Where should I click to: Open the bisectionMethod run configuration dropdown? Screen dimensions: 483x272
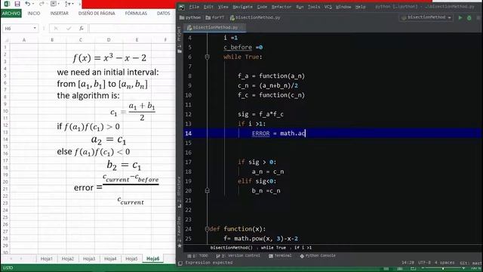(426, 17)
